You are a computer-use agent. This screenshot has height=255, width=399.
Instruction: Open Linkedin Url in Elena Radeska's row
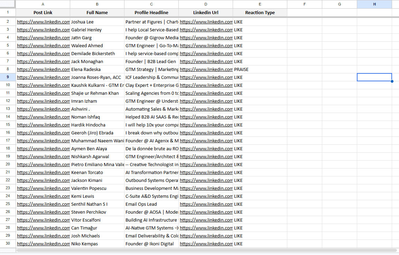coord(206,69)
